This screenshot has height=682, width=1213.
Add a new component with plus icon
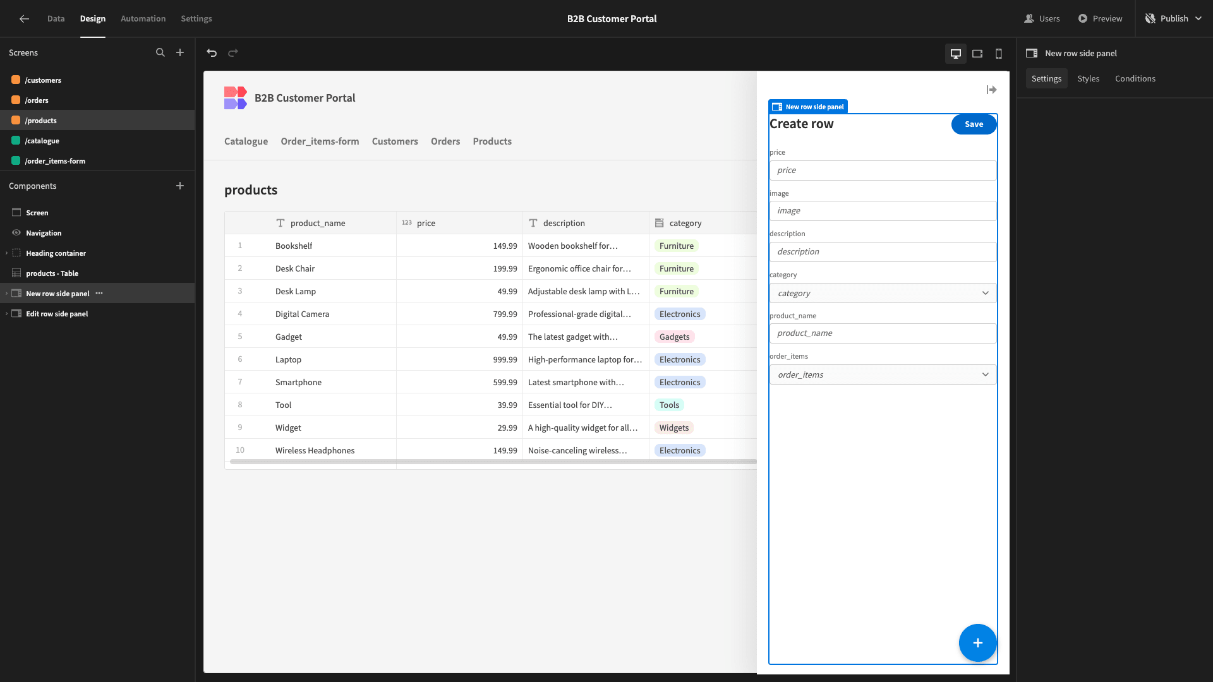180,186
